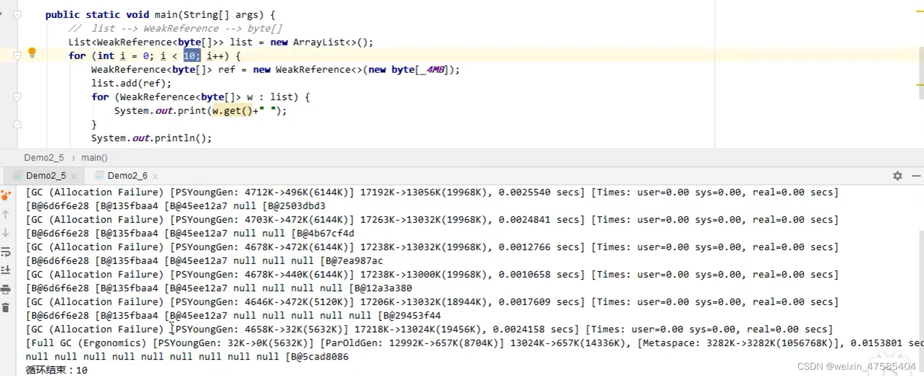This screenshot has width=924, height=376.
Task: Click the print console output icon
Action: [x=6, y=289]
